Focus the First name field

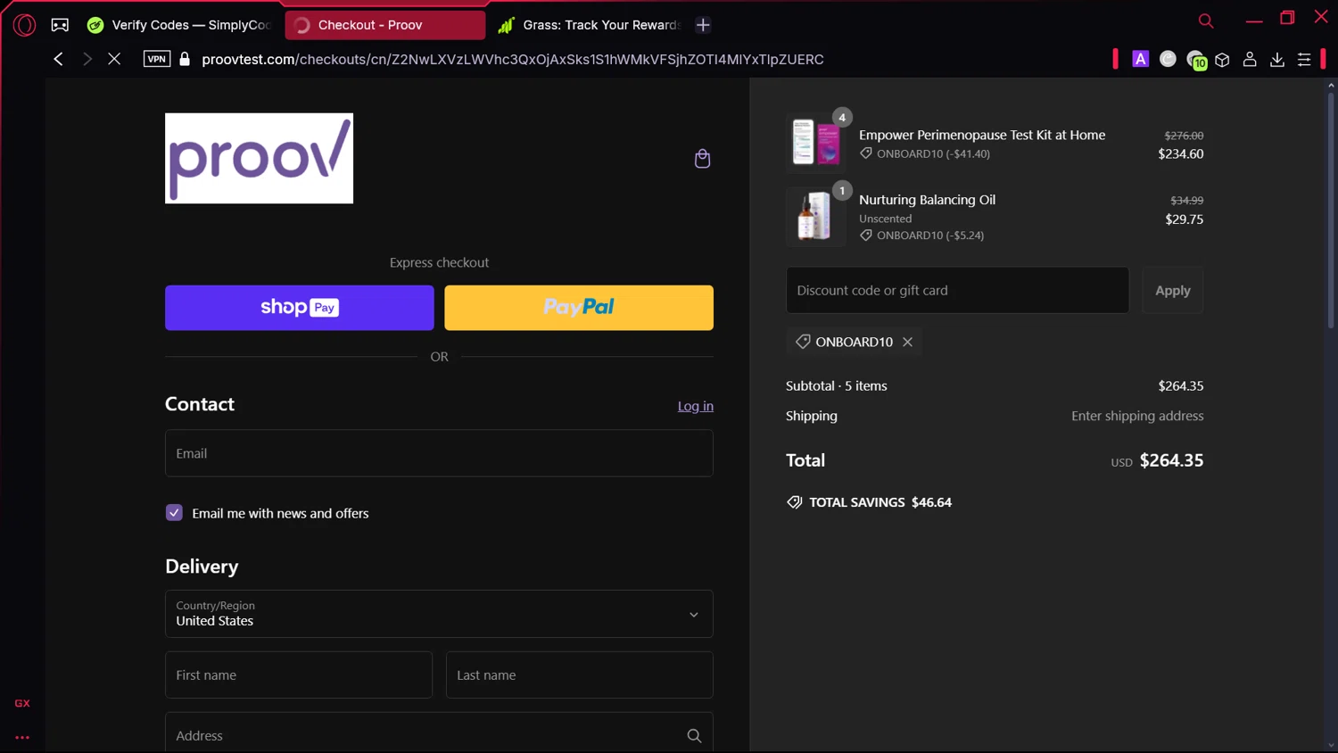click(x=299, y=675)
